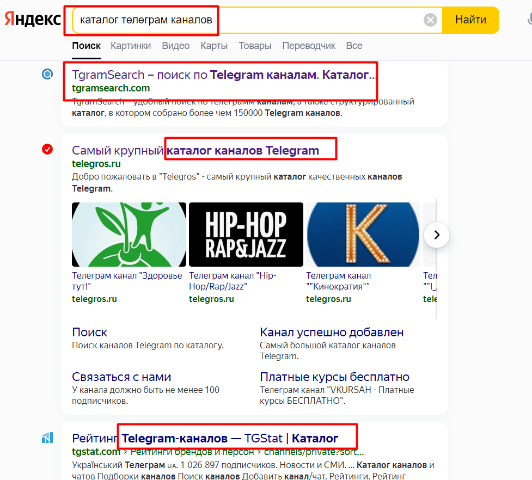
Task: Open the Hip-Hop Rap&Jazz channel thumbnail
Action: [x=246, y=235]
